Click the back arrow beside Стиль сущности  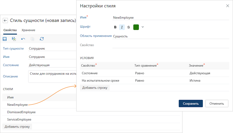[5, 20]
